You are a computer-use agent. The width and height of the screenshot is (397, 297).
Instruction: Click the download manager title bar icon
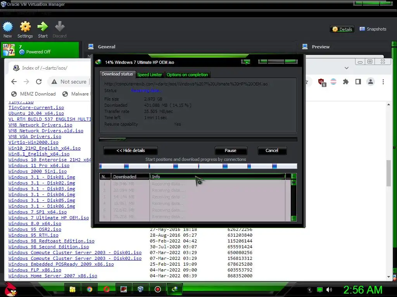(x=98, y=62)
